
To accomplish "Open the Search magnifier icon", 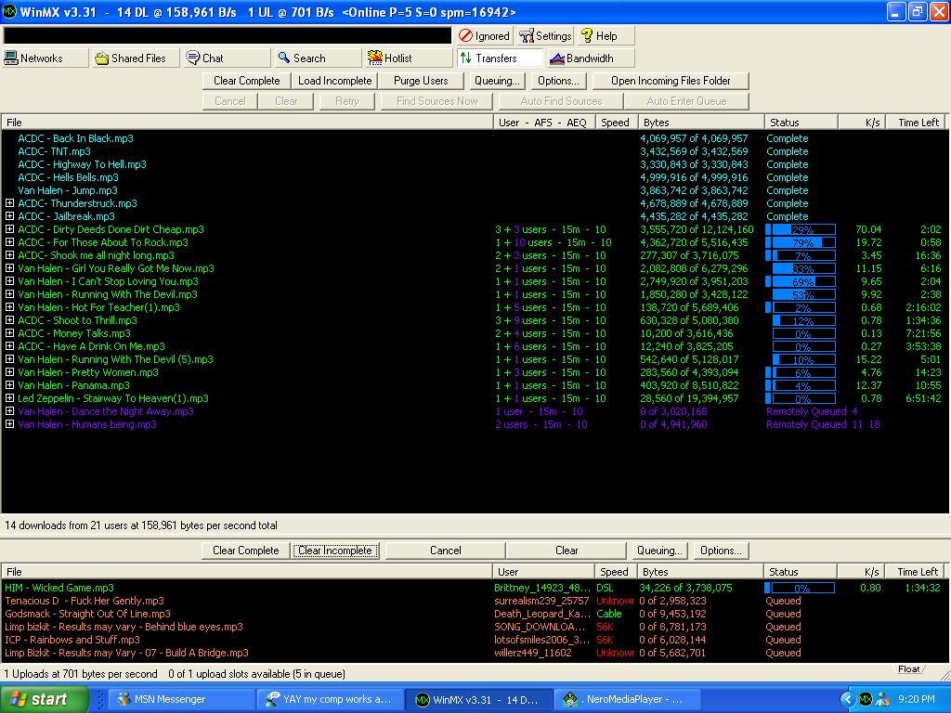I will tap(284, 58).
